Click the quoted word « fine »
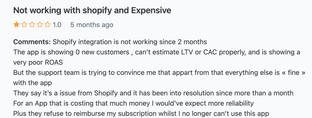312x118 pixels. pos(290,73)
